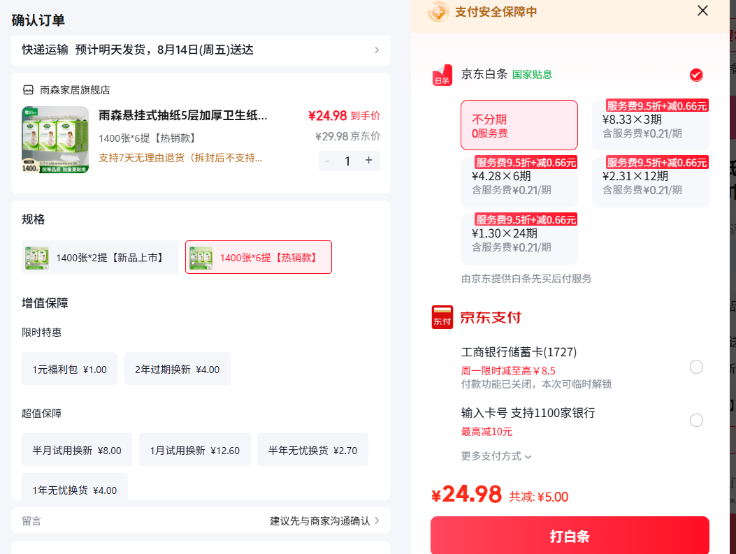This screenshot has width=736, height=554.
Task: Add the 半月试用换新 ¥8.00 protection
Action: [x=77, y=450]
